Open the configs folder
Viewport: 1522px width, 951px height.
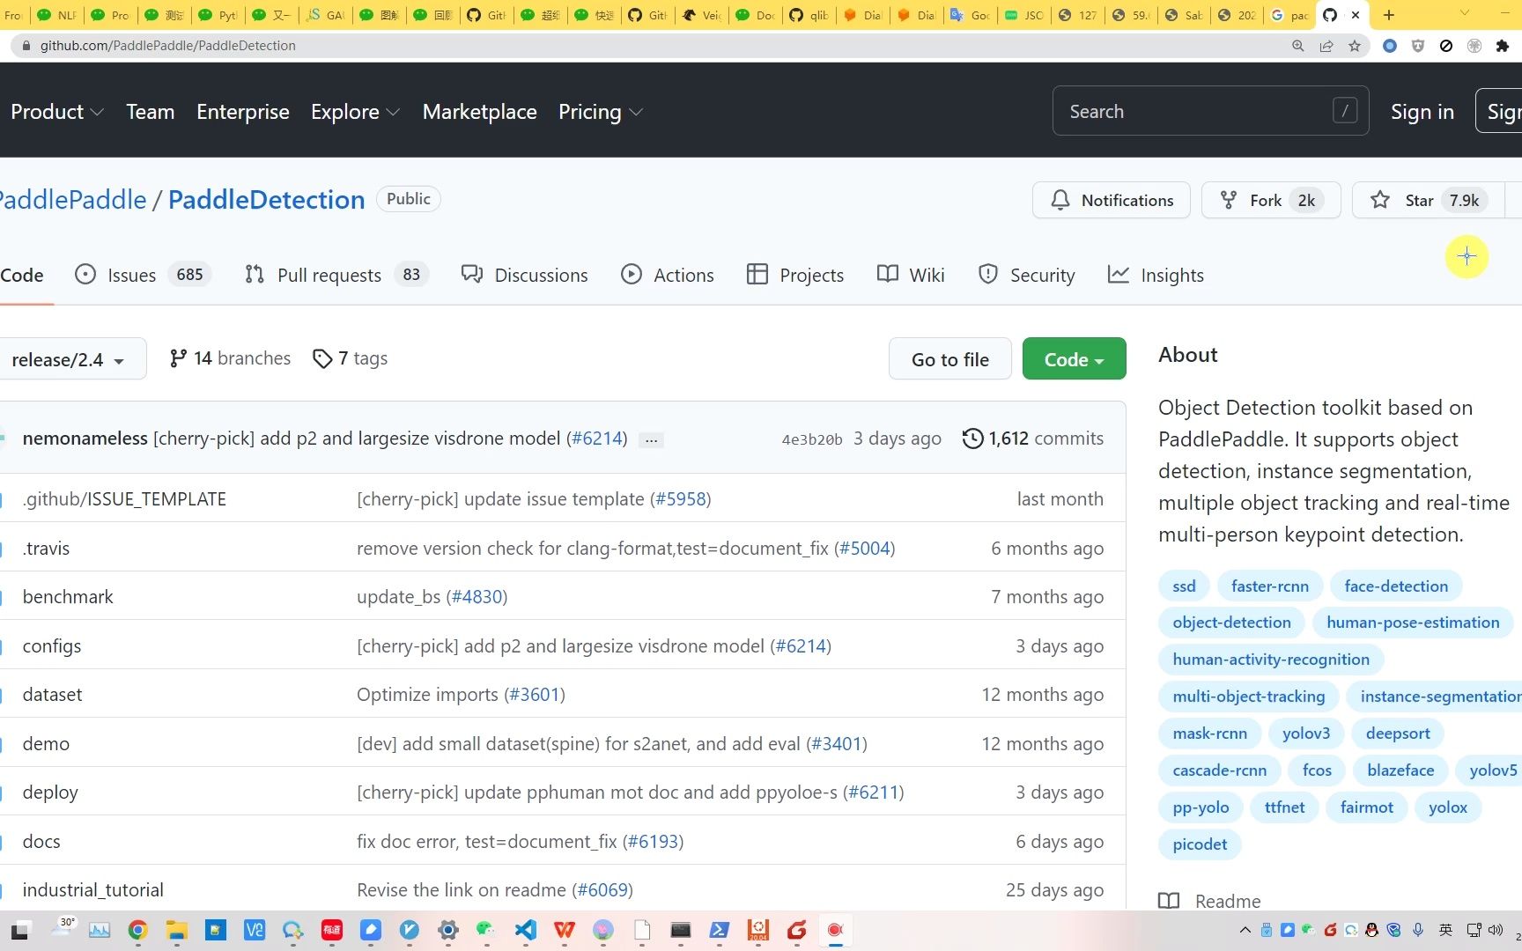point(52,646)
